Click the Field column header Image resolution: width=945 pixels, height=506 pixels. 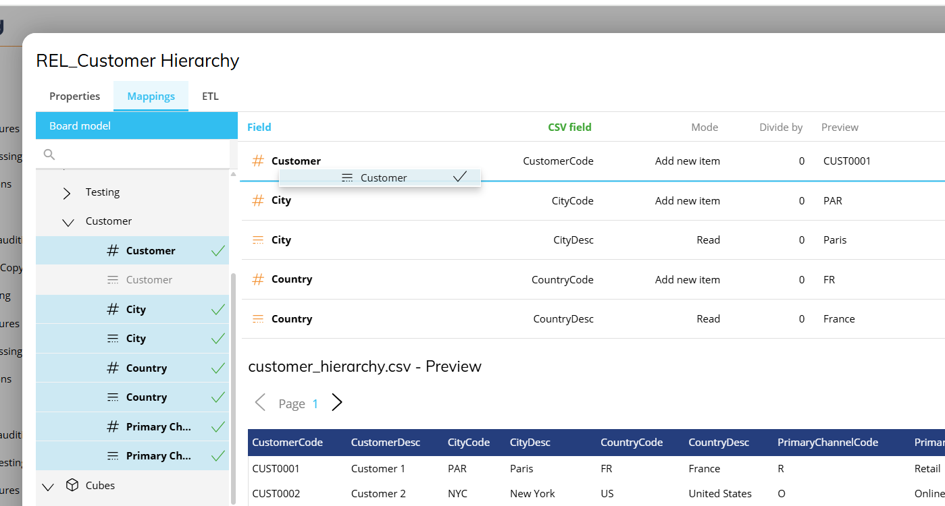[259, 127]
